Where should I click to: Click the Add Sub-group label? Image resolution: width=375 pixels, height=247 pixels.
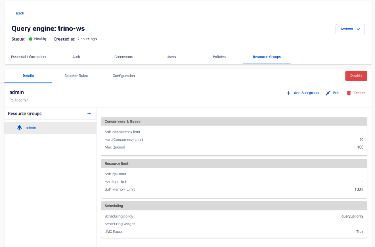(x=306, y=93)
